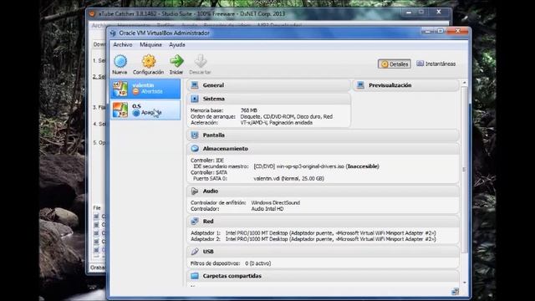Image resolution: width=535 pixels, height=301 pixels.
Task: Open the Máquina menu
Action: click(x=150, y=44)
